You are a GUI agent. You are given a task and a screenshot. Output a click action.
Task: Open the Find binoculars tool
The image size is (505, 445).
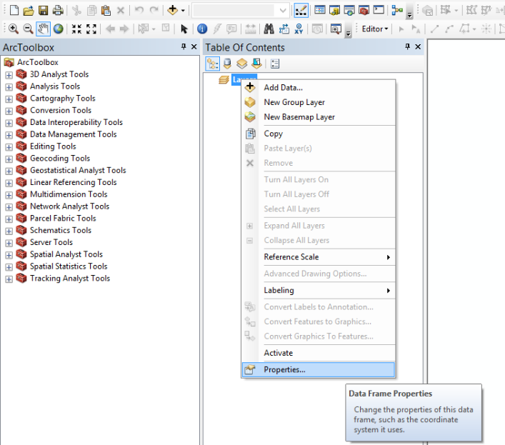(269, 29)
